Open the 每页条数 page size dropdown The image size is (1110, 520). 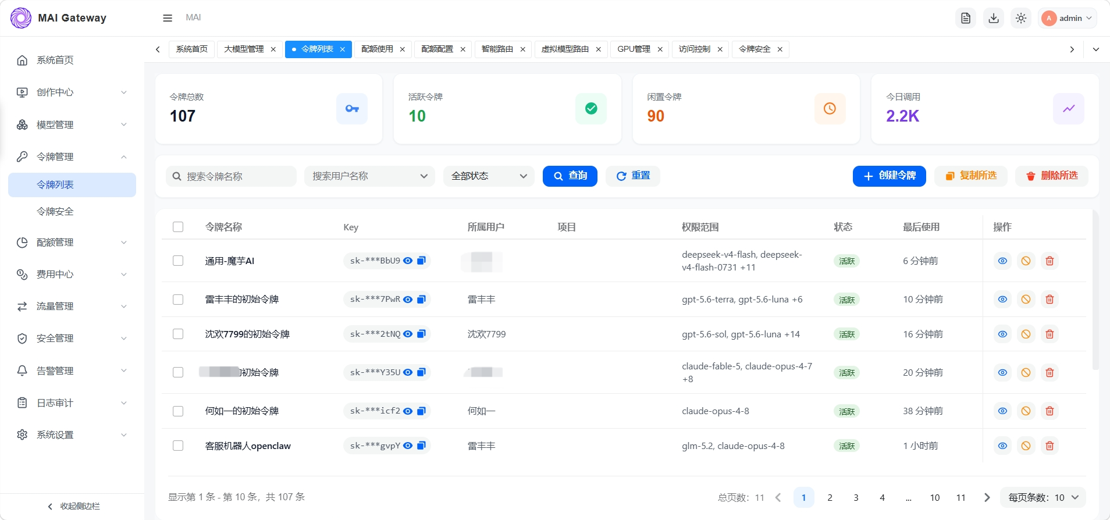coord(1043,497)
